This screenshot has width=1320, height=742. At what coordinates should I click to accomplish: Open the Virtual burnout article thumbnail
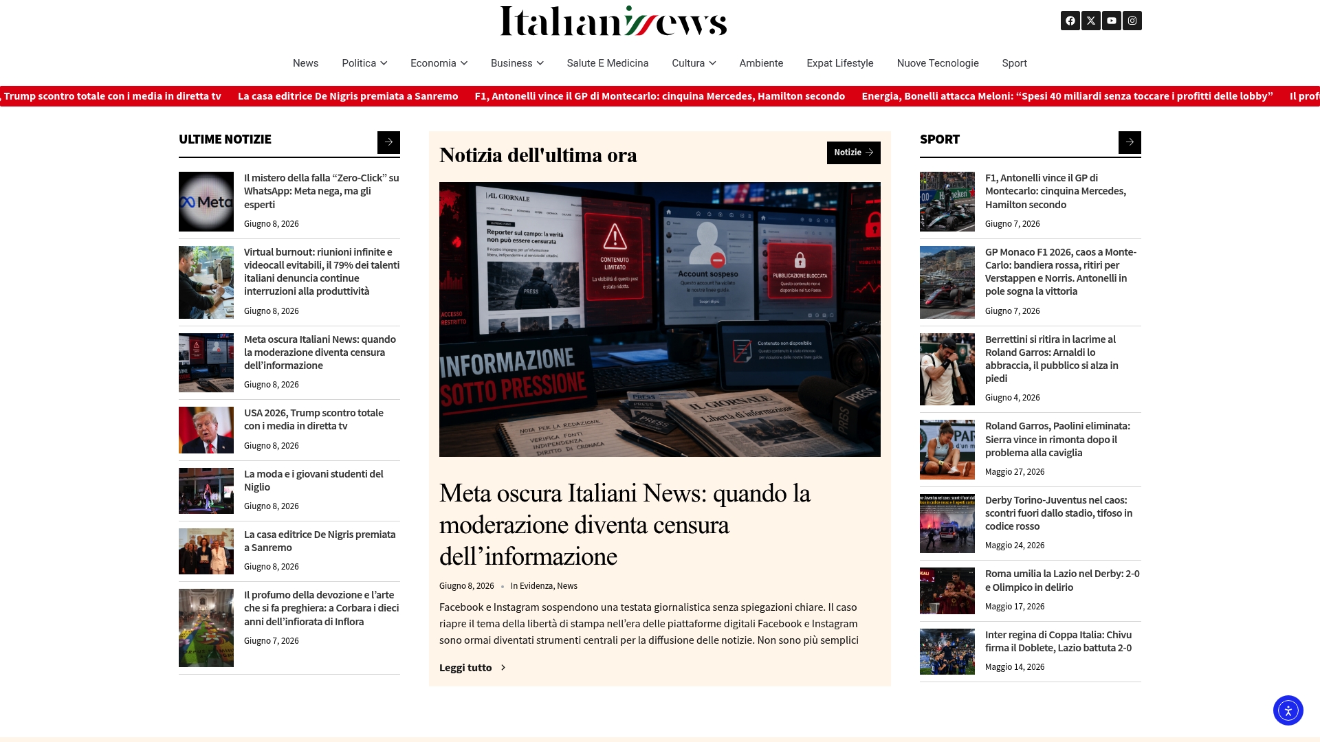point(206,282)
